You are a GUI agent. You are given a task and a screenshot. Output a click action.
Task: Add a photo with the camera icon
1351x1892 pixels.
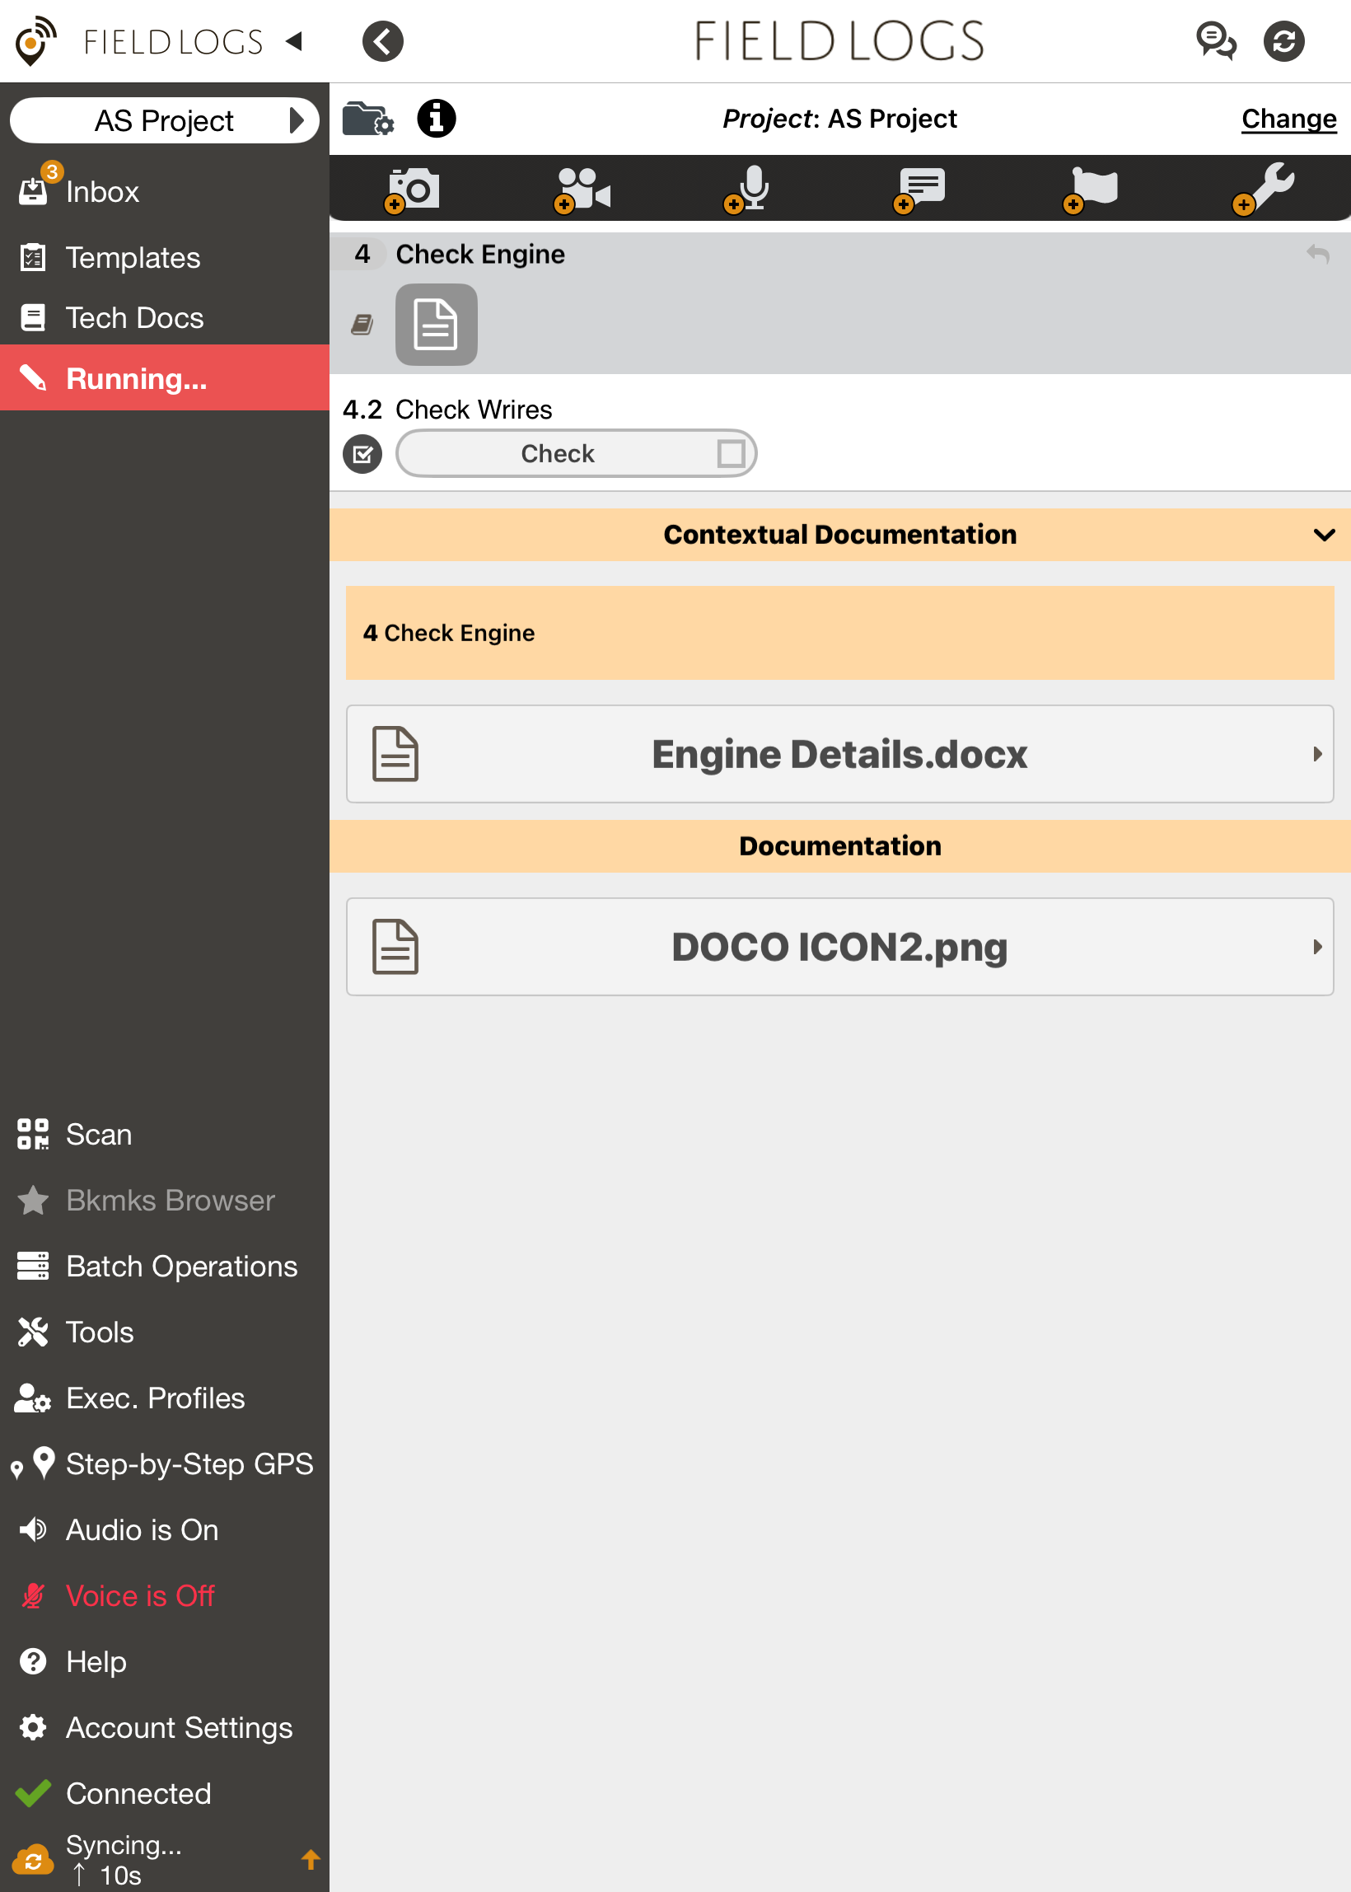coord(412,188)
